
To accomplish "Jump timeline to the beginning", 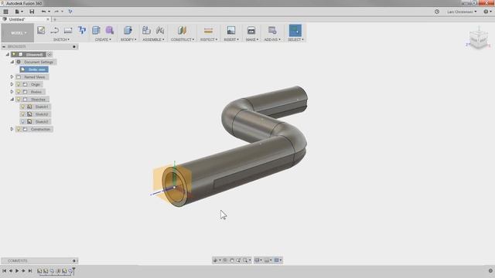I will coord(4,271).
